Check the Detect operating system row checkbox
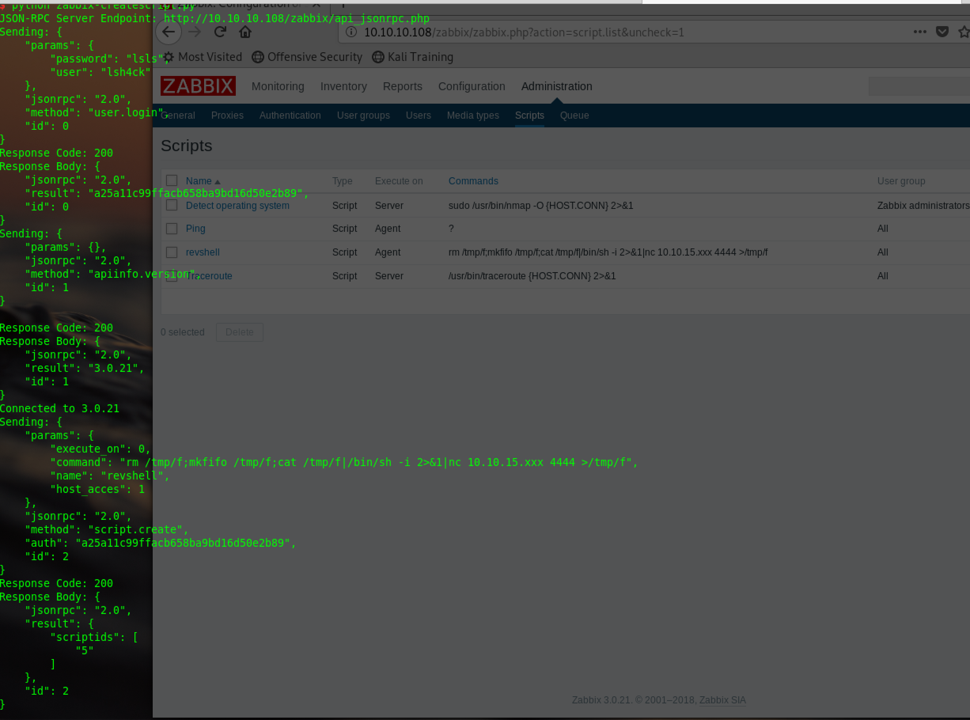This screenshot has height=720, width=970. point(172,205)
